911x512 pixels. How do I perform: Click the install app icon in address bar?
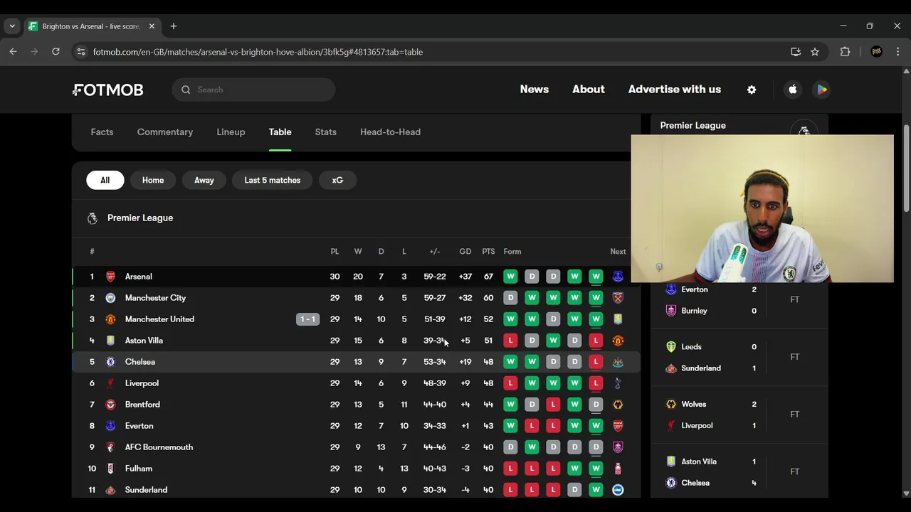[x=796, y=52]
